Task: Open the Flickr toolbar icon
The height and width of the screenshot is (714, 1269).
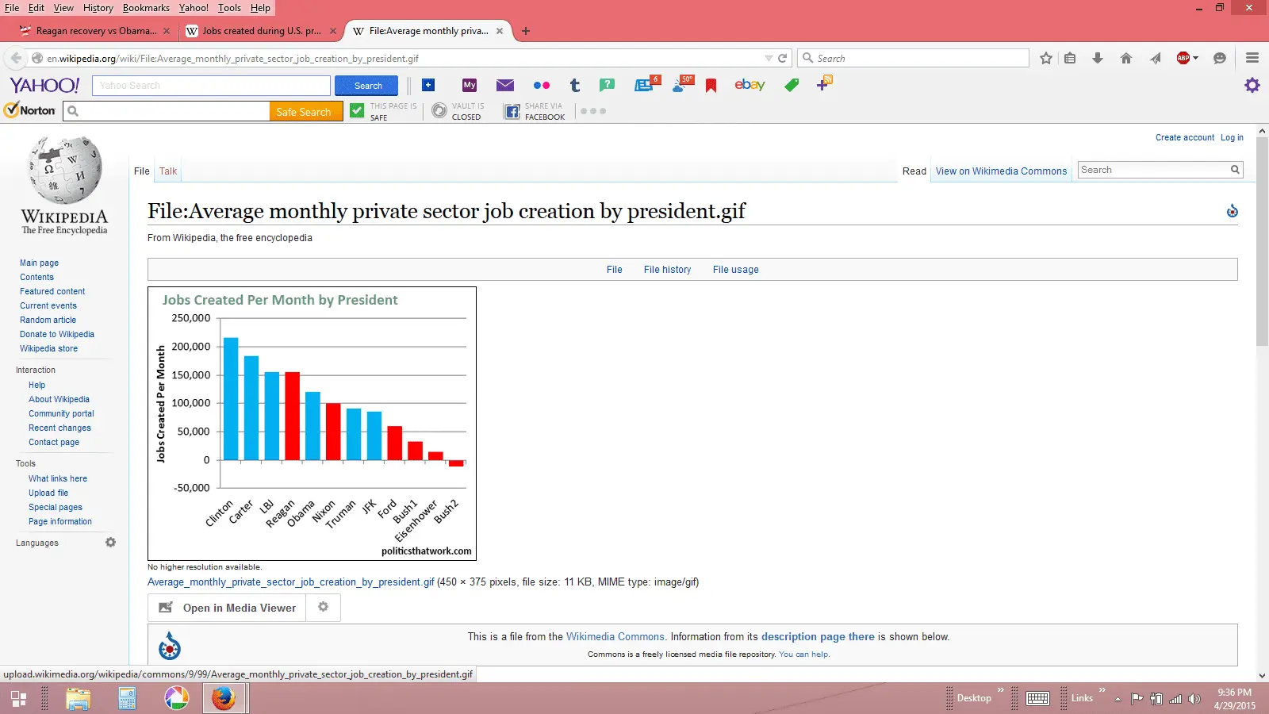Action: coord(542,86)
